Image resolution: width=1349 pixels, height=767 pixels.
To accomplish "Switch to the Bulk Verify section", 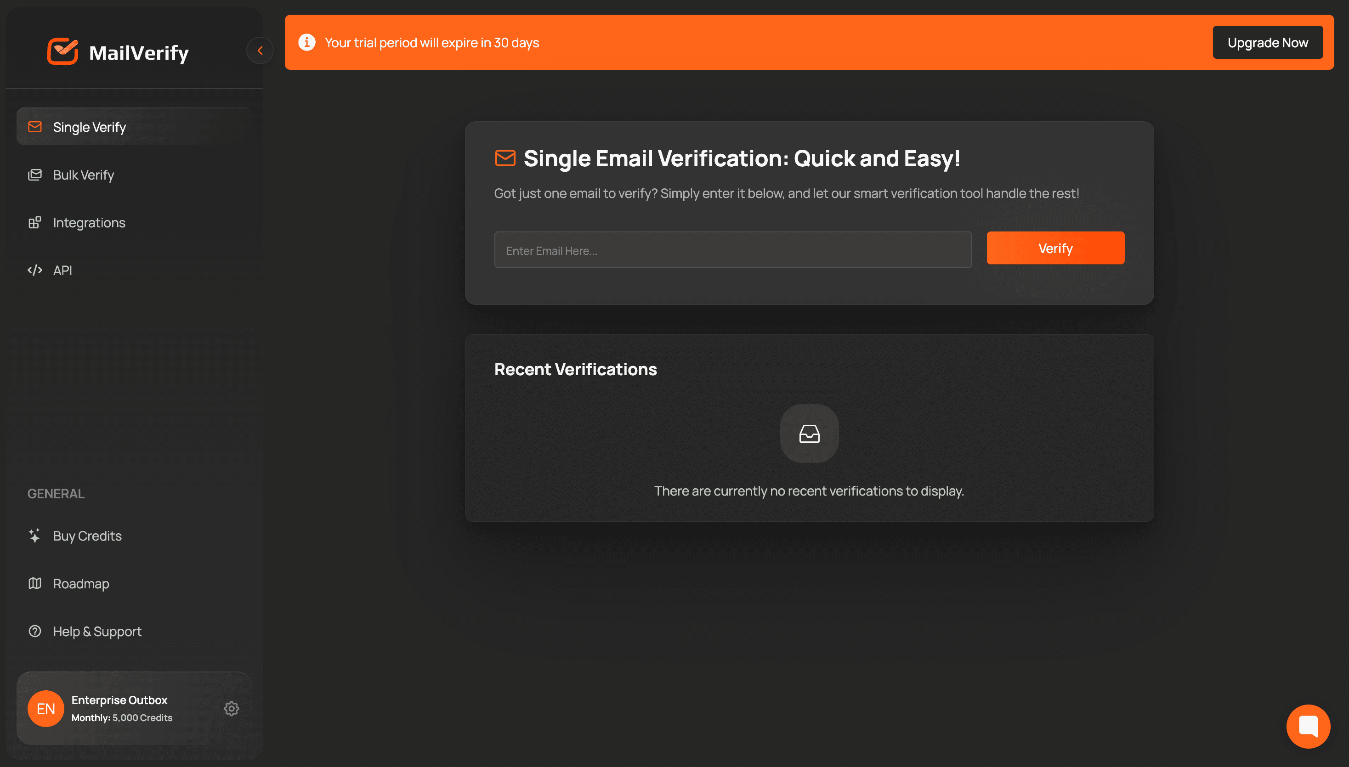I will (83, 175).
